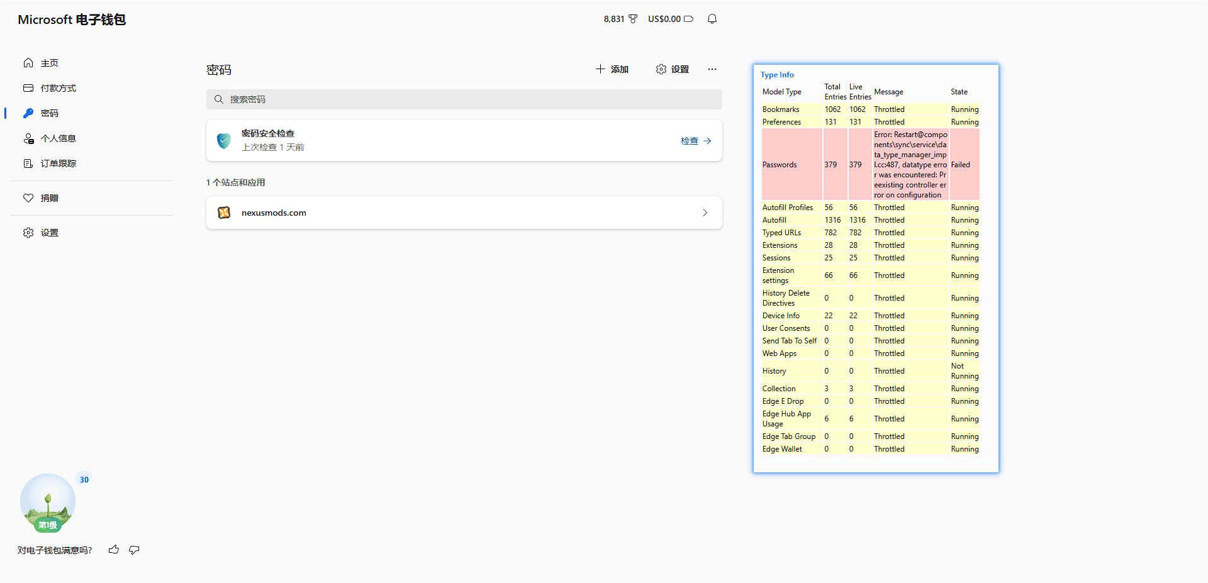Click the blue 30 badge near avatar
The image size is (1208, 583).
coord(84,480)
